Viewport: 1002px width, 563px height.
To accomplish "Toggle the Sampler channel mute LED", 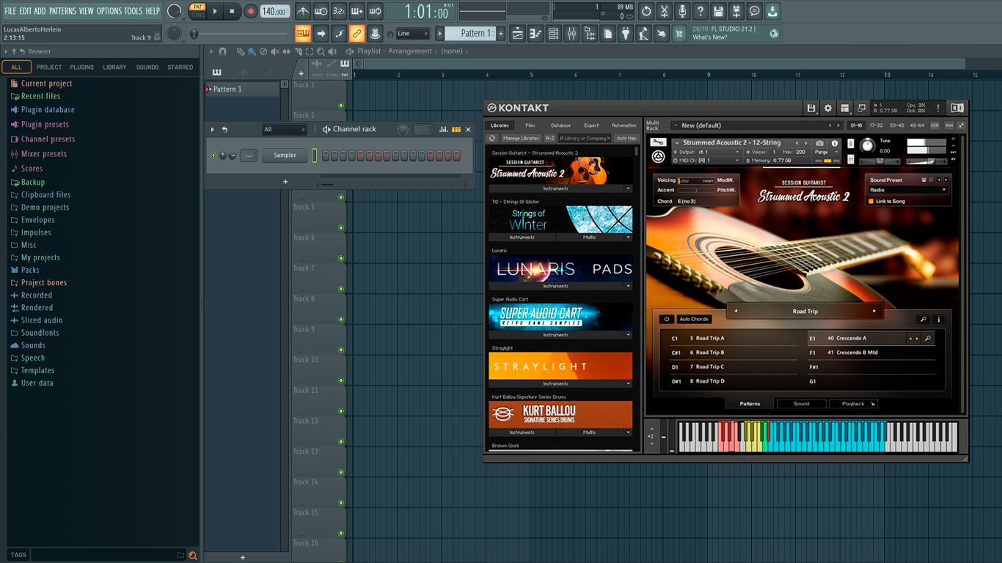I will click(213, 155).
